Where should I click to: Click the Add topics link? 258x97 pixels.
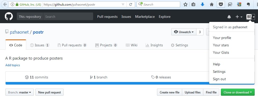point(13,65)
